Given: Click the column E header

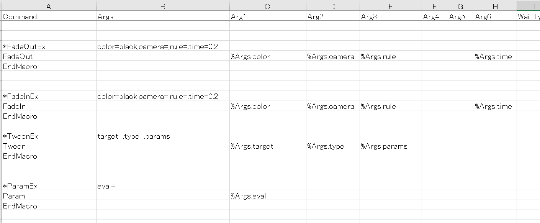Looking at the screenshot, I should click(390, 6).
